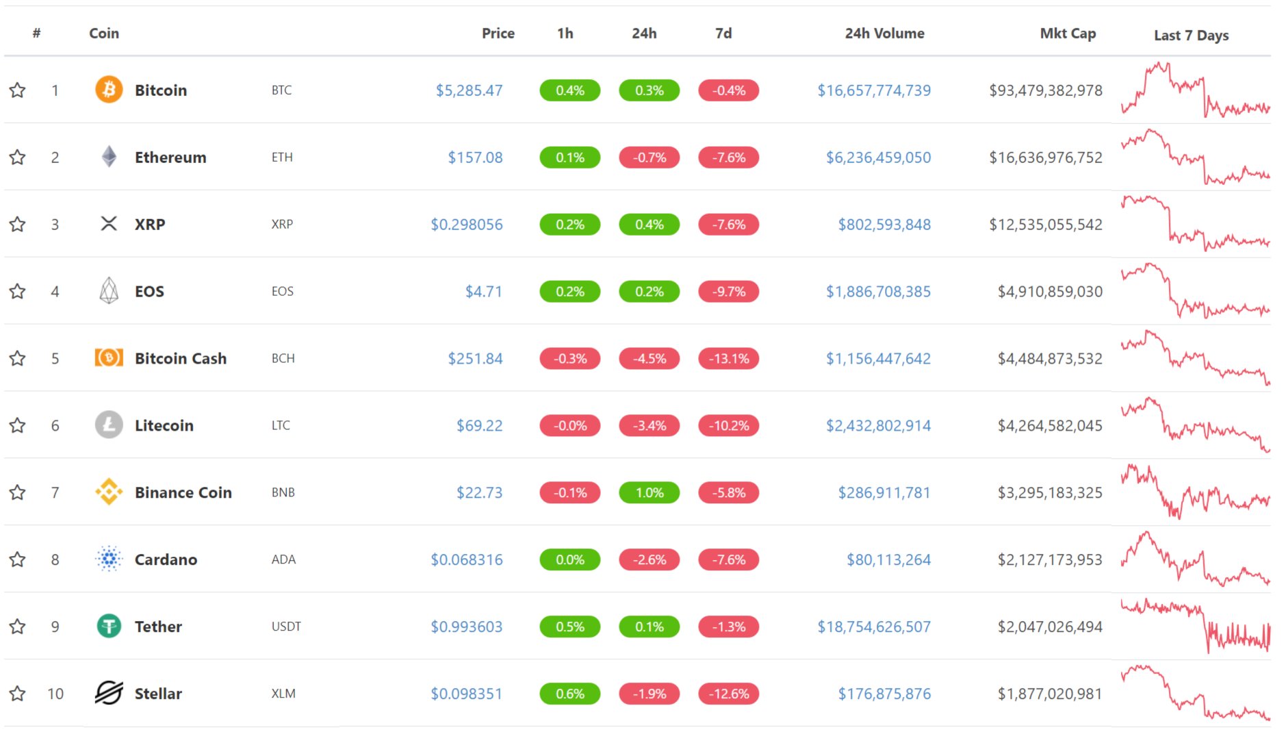The height and width of the screenshot is (732, 1286).
Task: Click the Litecoin logo icon
Action: click(x=109, y=425)
